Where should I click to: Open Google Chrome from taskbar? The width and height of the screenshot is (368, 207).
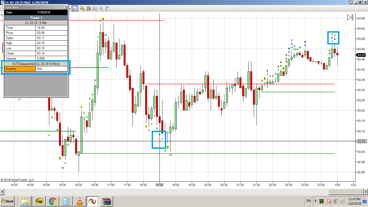[x=53, y=201]
